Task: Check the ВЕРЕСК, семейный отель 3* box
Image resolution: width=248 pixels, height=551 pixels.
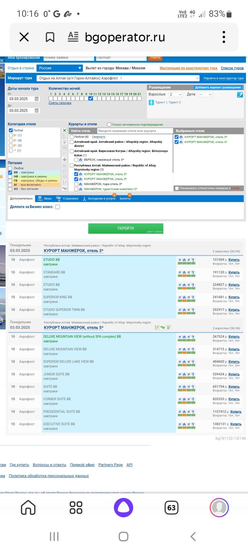Action: (x=76, y=160)
